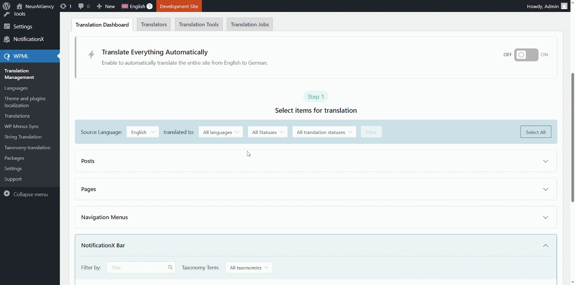Image resolution: width=575 pixels, height=285 pixels.
Task: Open String Translation in the sidebar
Action: pyautogui.click(x=23, y=137)
